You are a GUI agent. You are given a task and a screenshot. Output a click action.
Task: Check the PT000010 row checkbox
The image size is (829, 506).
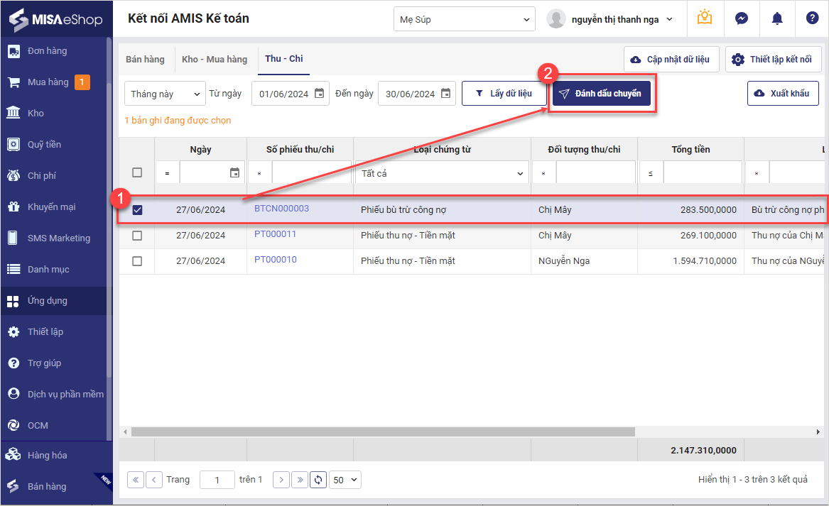pyautogui.click(x=137, y=261)
